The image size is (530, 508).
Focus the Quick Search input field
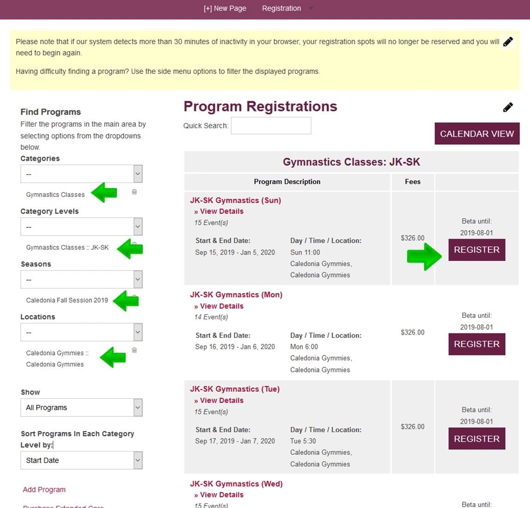271,126
